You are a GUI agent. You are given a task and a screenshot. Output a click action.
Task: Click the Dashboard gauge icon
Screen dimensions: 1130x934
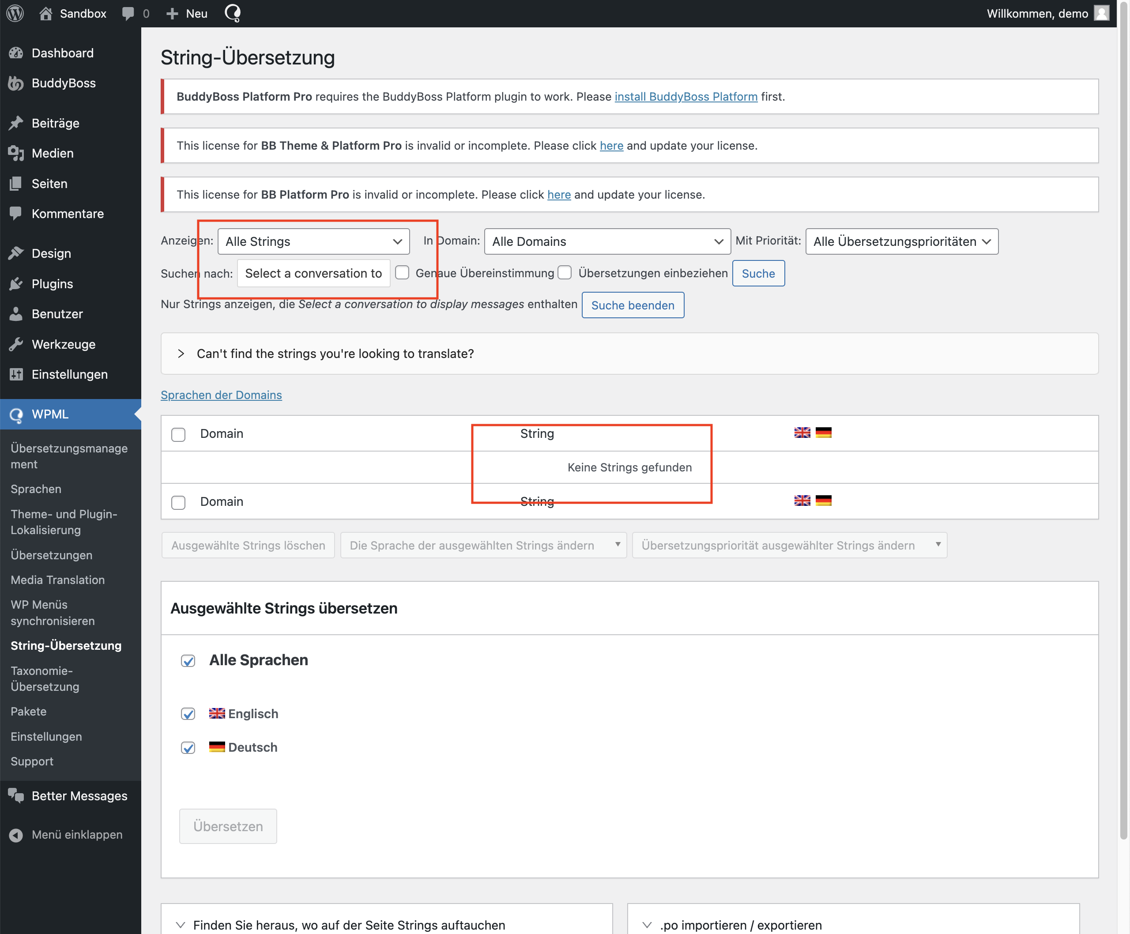pyautogui.click(x=16, y=53)
